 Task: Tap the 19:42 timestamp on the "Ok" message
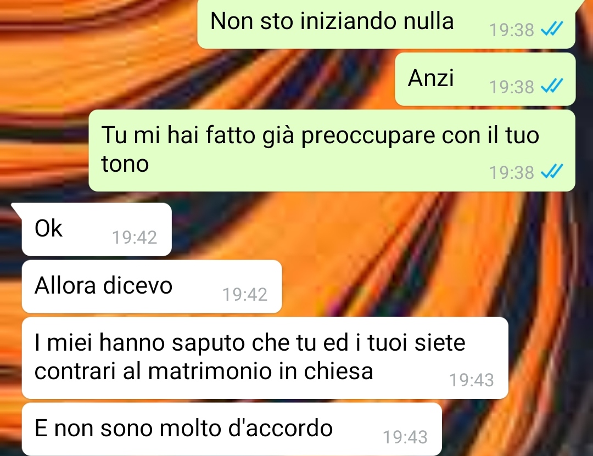135,238
